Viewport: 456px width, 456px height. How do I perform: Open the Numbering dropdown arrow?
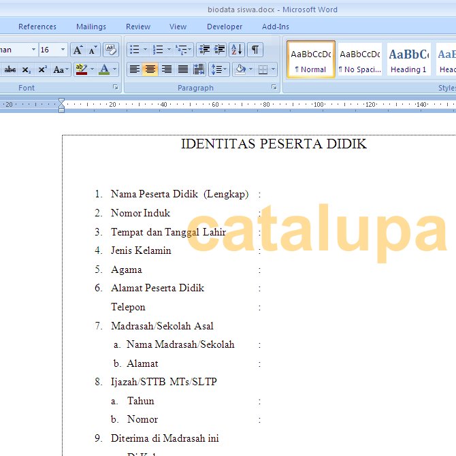pos(169,50)
